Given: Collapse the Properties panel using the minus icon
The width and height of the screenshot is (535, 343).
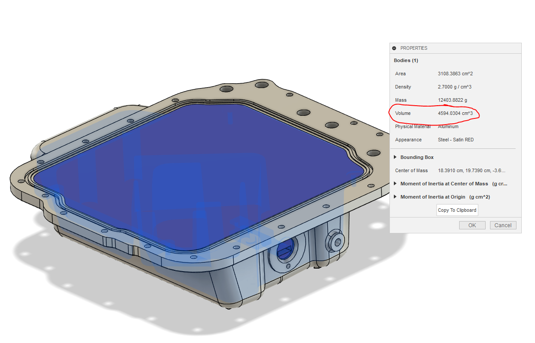Looking at the screenshot, I should [394, 48].
